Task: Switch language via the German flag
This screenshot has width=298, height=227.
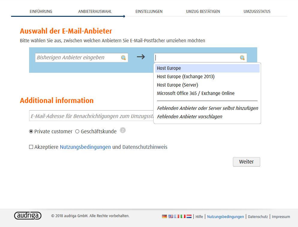Action: click(164, 217)
